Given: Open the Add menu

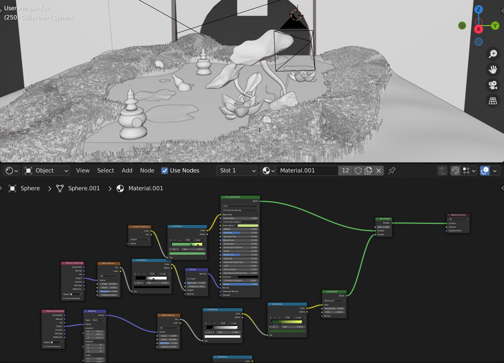Looking at the screenshot, I should (x=127, y=171).
